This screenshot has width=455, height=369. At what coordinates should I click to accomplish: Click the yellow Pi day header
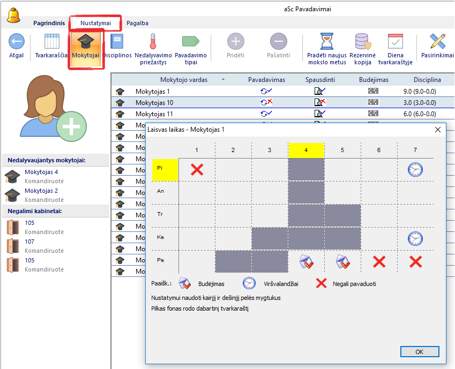(x=165, y=170)
